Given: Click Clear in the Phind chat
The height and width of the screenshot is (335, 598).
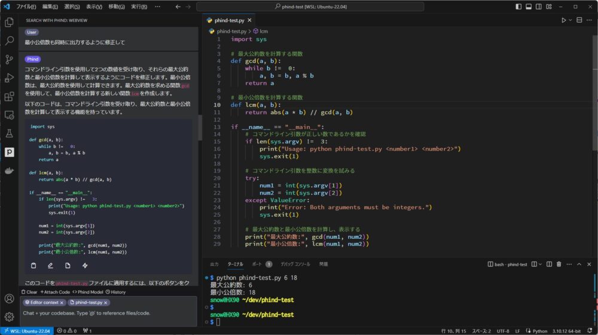Looking at the screenshot, I should click(x=29, y=292).
